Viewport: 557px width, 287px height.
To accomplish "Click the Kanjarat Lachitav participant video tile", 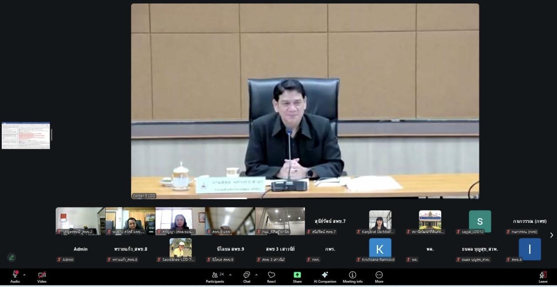I will 380,221.
